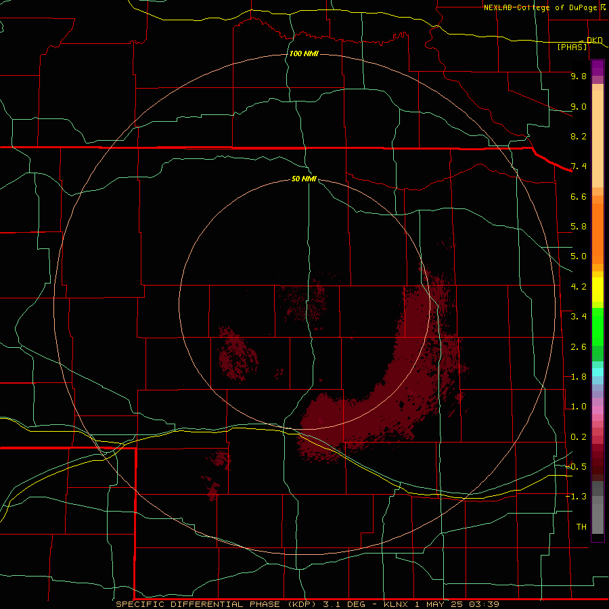
Task: Click the -0.5 value on the color scale
Action: pos(576,467)
